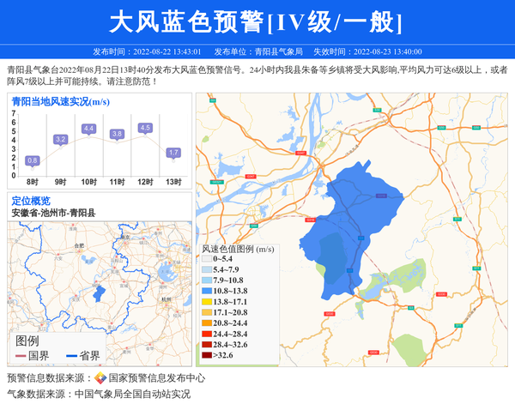The height and width of the screenshot is (404, 515).
Task: Click the 1.7 data label at 13时
Action: 173,153
